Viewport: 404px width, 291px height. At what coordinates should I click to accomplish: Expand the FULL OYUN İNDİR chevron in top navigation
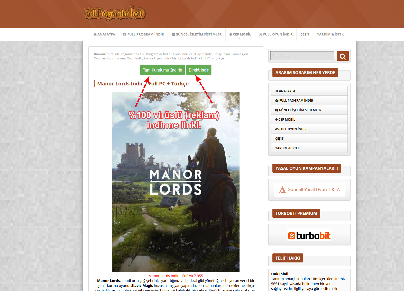(x=275, y=38)
